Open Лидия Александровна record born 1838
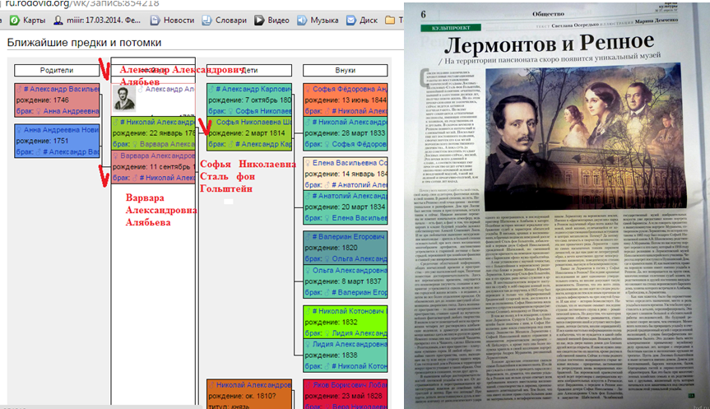710x409 pixels. point(350,344)
